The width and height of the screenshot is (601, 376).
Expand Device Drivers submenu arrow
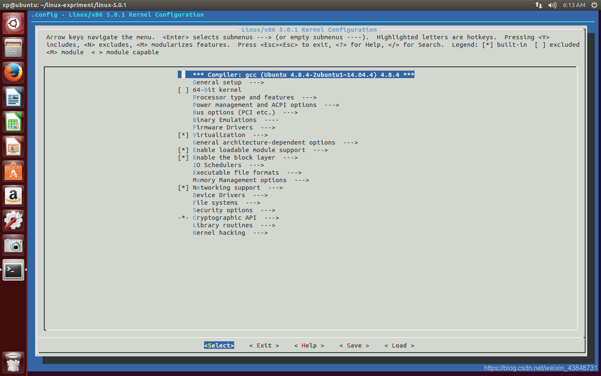(260, 195)
